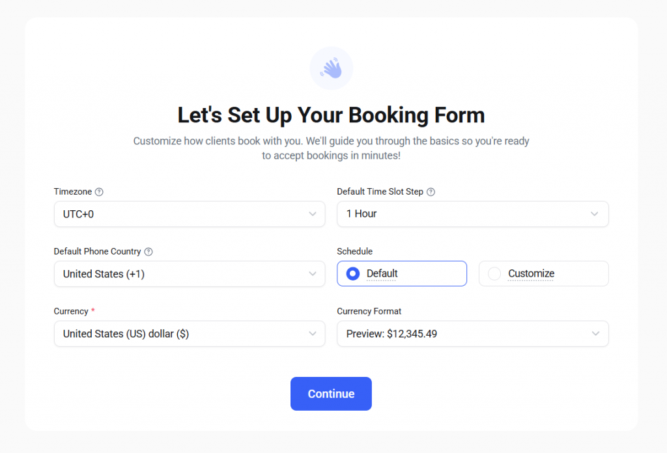Image resolution: width=667 pixels, height=453 pixels.
Task: Open the Default Time Slot Step dropdown
Action: pyautogui.click(x=472, y=214)
